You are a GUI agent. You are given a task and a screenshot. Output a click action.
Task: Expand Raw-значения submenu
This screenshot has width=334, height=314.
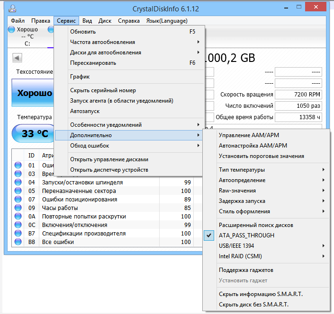pyautogui.click(x=266, y=191)
